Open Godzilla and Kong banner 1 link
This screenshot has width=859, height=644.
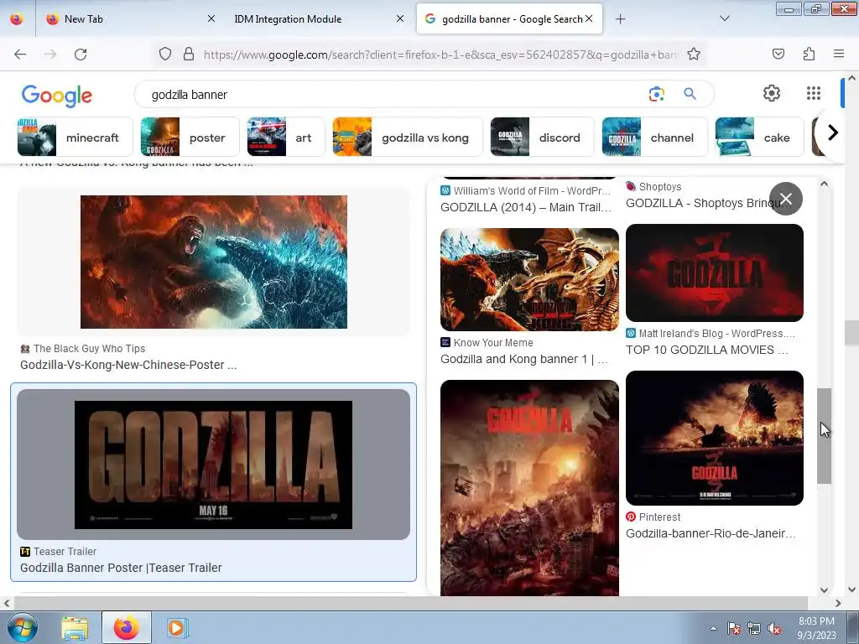(524, 359)
